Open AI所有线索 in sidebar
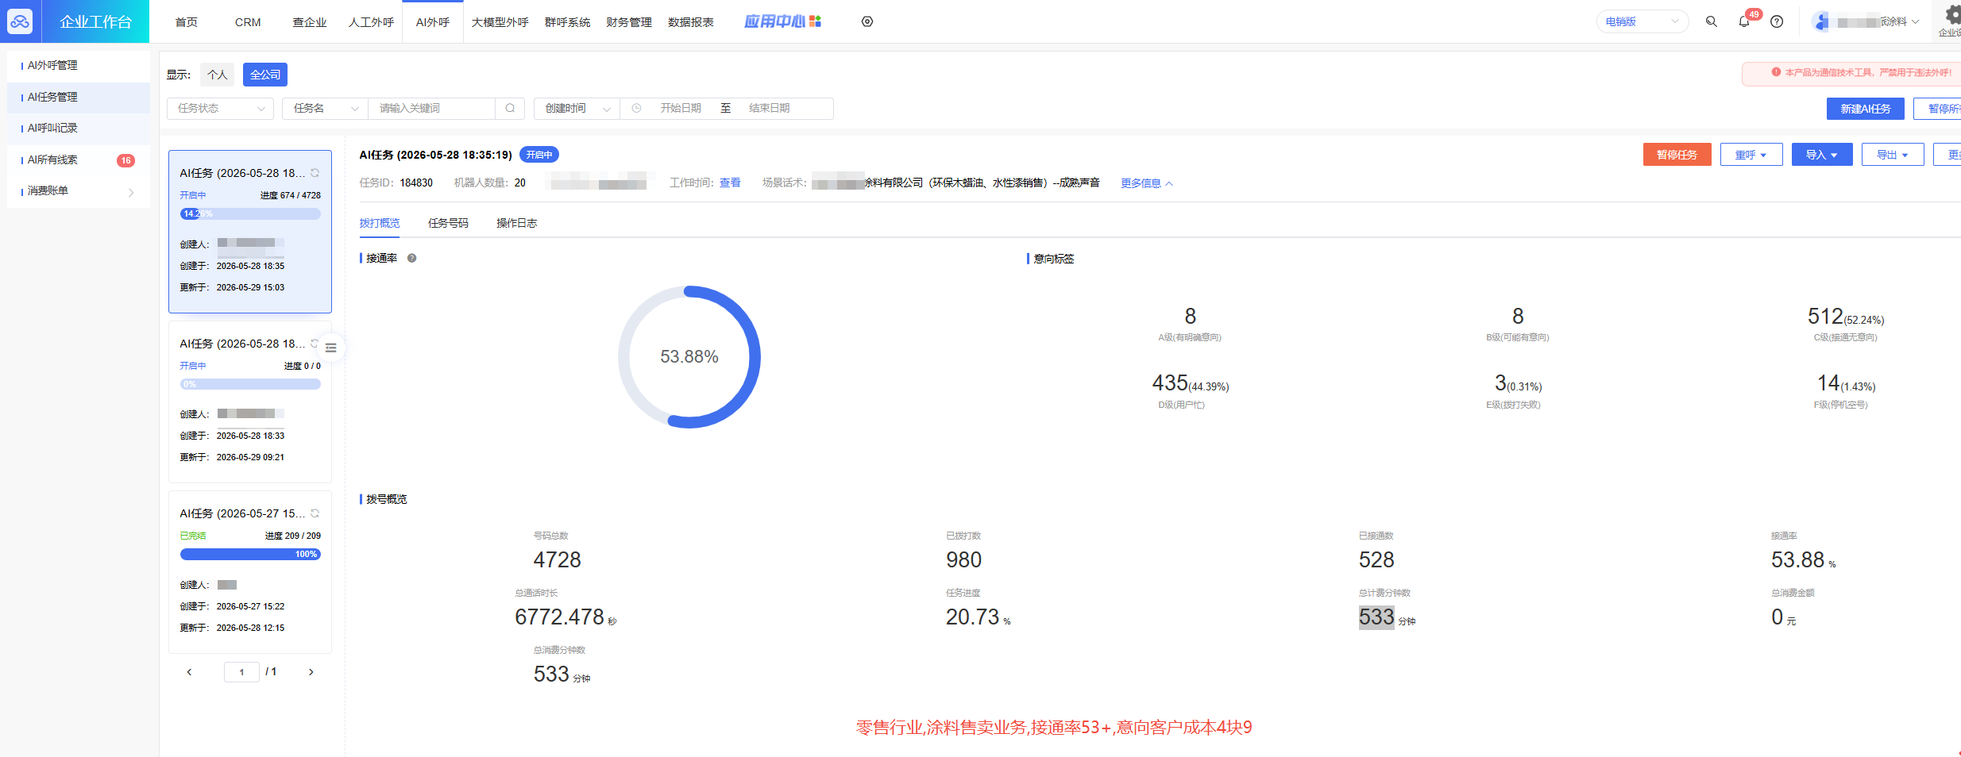The height and width of the screenshot is (757, 1961). [x=79, y=159]
